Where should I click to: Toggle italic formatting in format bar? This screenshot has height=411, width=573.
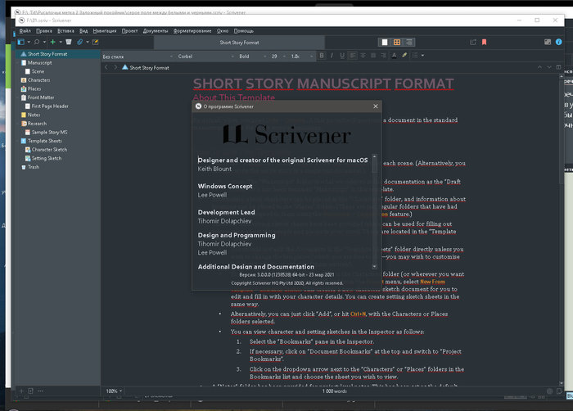click(333, 56)
